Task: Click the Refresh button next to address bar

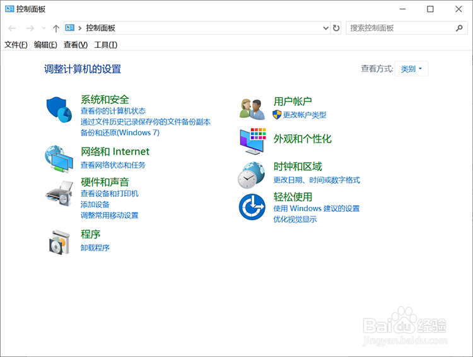Action: (x=336, y=28)
